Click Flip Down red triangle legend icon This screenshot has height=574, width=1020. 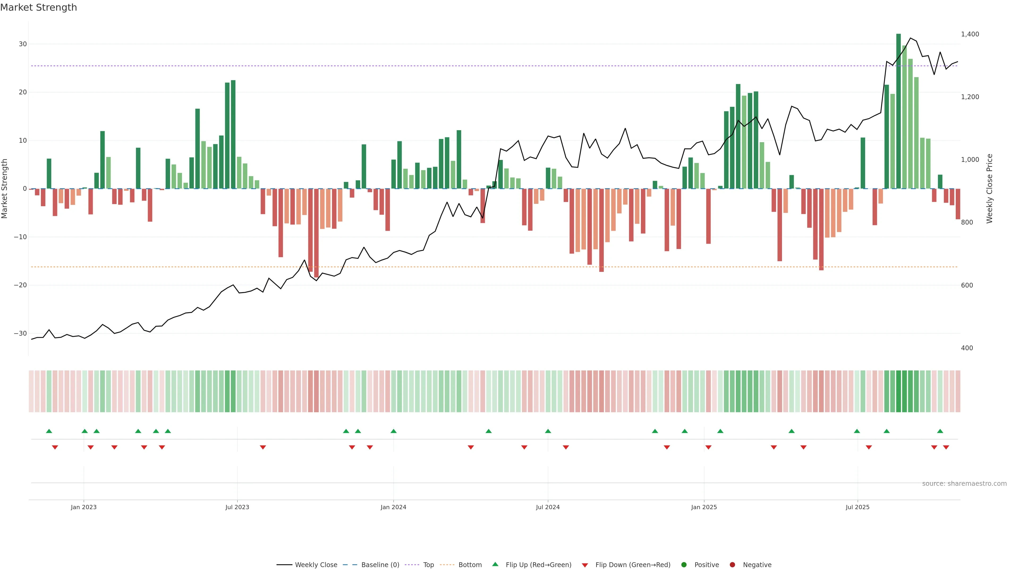585,565
